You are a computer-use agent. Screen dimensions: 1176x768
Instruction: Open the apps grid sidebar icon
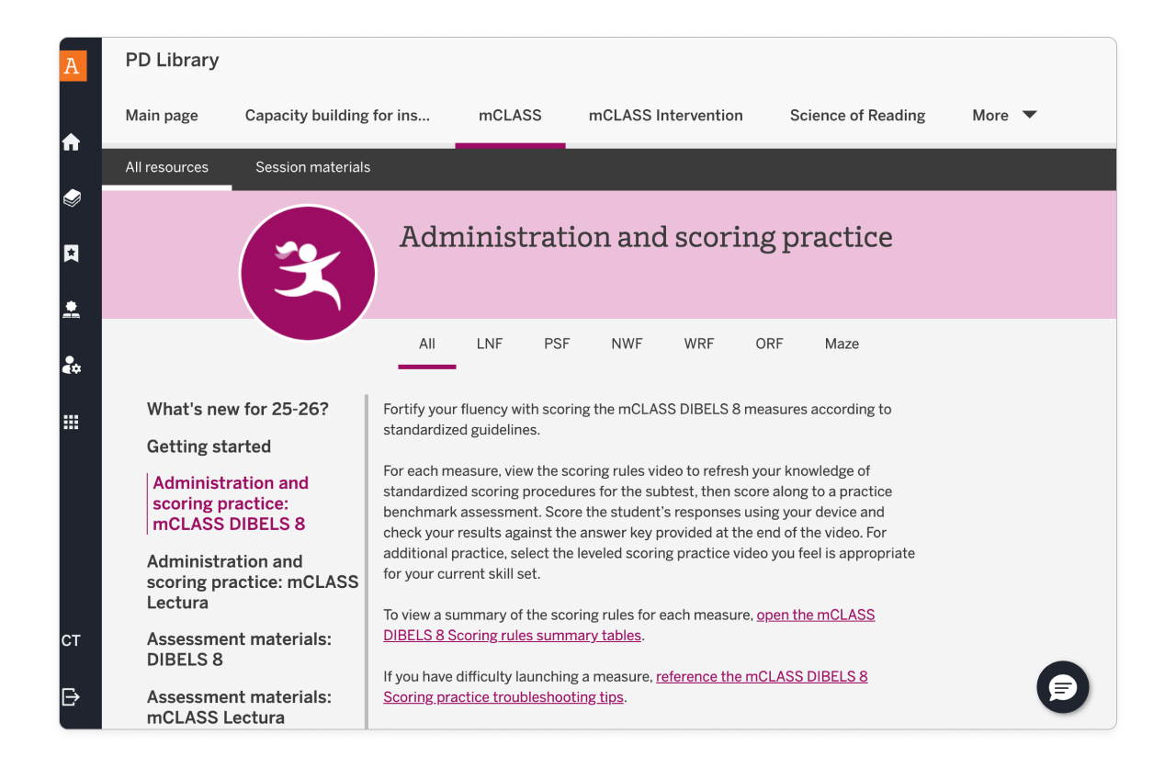click(x=71, y=421)
